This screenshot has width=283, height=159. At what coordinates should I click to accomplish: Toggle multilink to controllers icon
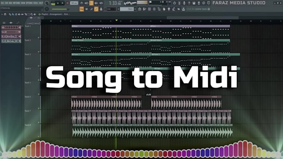96,9
